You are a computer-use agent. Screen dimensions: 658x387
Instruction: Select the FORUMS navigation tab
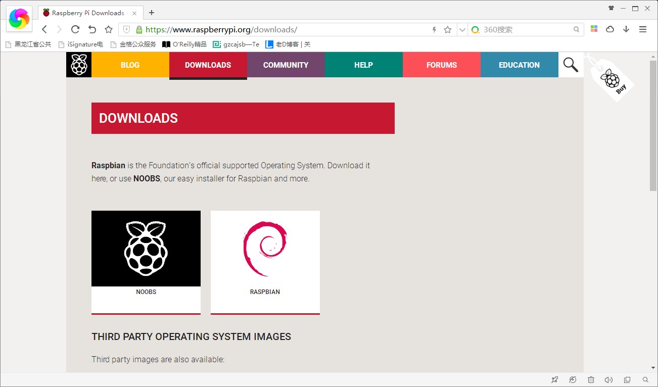pos(441,65)
